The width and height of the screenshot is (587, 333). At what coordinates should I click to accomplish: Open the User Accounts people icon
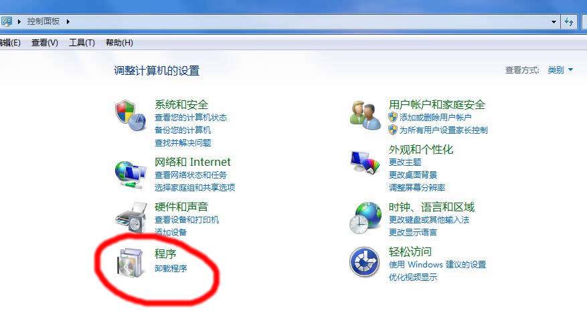point(365,115)
